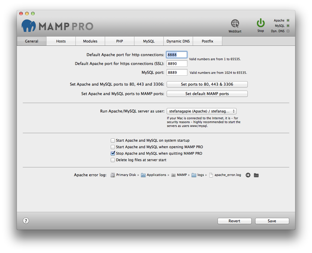312x253 pixels.
Task: Open the PHP tab
Action: click(120, 41)
